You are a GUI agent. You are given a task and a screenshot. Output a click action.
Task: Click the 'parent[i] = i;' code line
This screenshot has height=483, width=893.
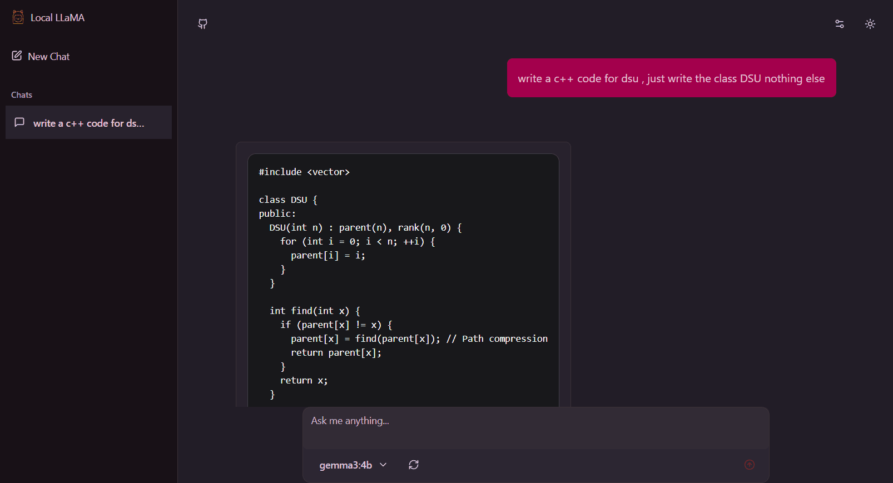(328, 256)
